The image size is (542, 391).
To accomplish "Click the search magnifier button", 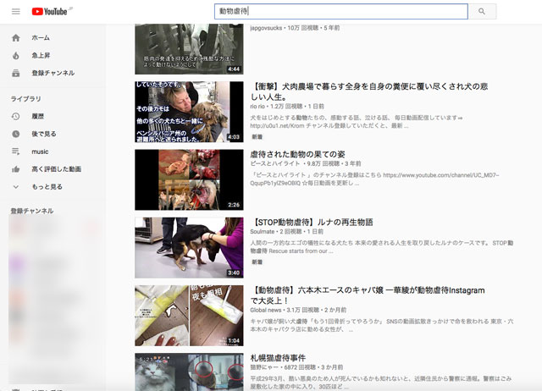I will click(482, 11).
